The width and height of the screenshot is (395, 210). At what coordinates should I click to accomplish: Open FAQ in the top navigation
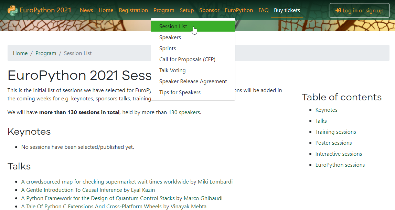click(x=264, y=10)
